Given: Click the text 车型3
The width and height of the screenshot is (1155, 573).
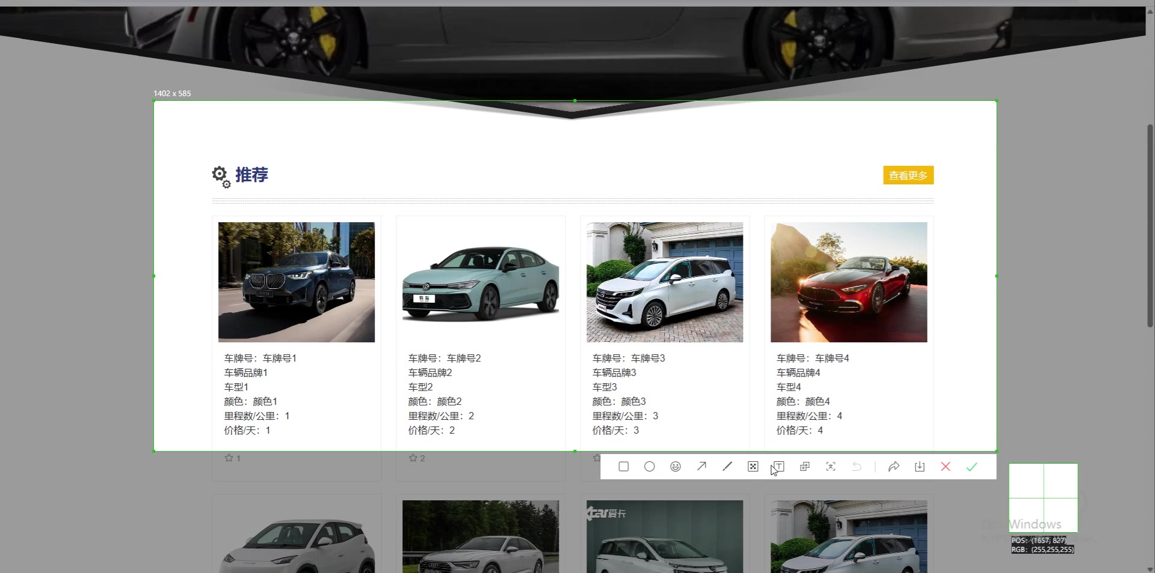Looking at the screenshot, I should point(605,387).
